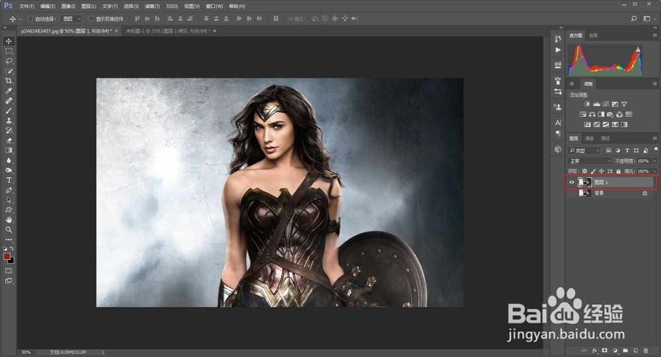
Task: Open the layer filter Kind dropdown
Action: (584, 150)
